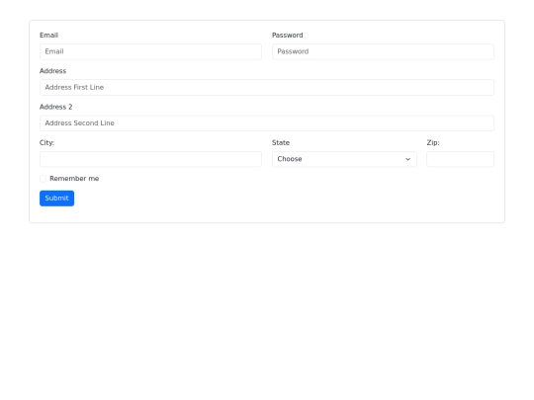Screen dimensions: 534x400
Task: Click the Remember me label text
Action: click(74, 179)
